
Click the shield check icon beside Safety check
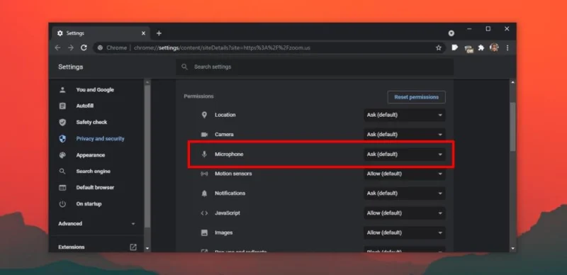coord(62,123)
